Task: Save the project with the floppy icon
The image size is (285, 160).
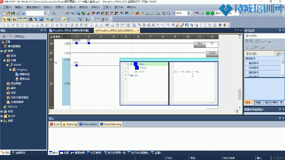Action: tap(13, 13)
